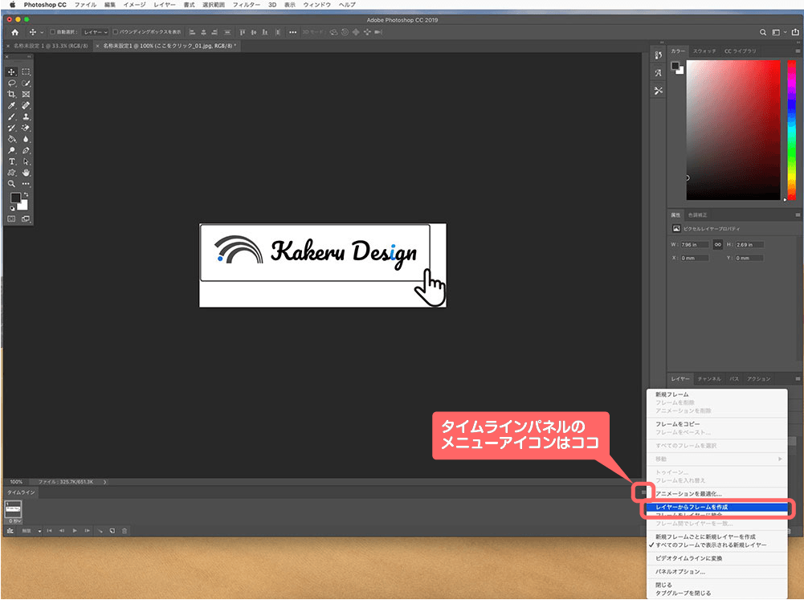Select the Path Selection tool
Image resolution: width=804 pixels, height=600 pixels.
pyautogui.click(x=26, y=161)
